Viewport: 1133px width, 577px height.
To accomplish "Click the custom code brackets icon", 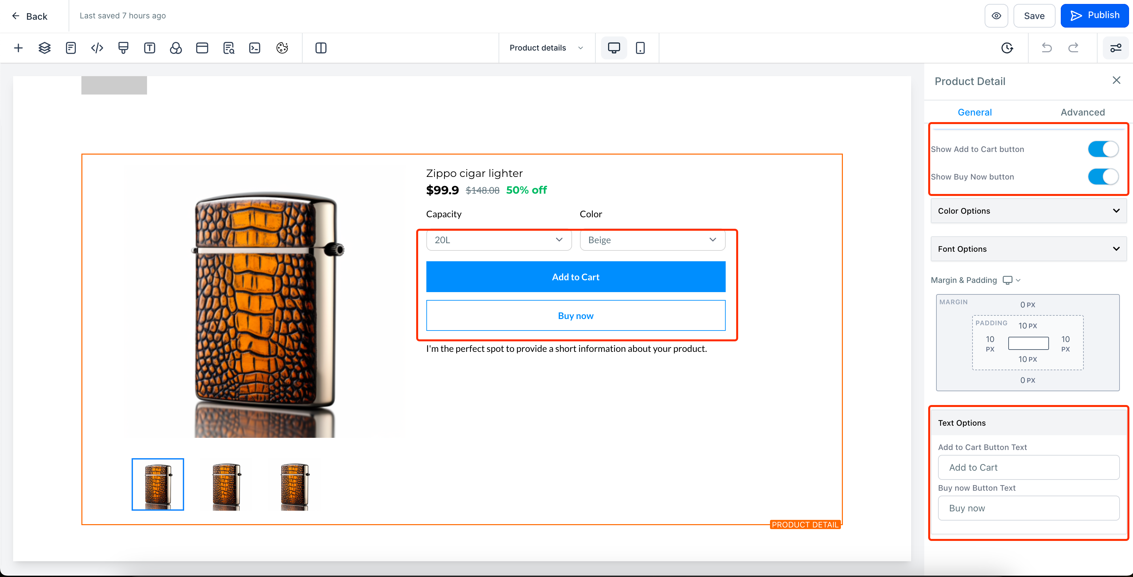I will click(x=97, y=48).
